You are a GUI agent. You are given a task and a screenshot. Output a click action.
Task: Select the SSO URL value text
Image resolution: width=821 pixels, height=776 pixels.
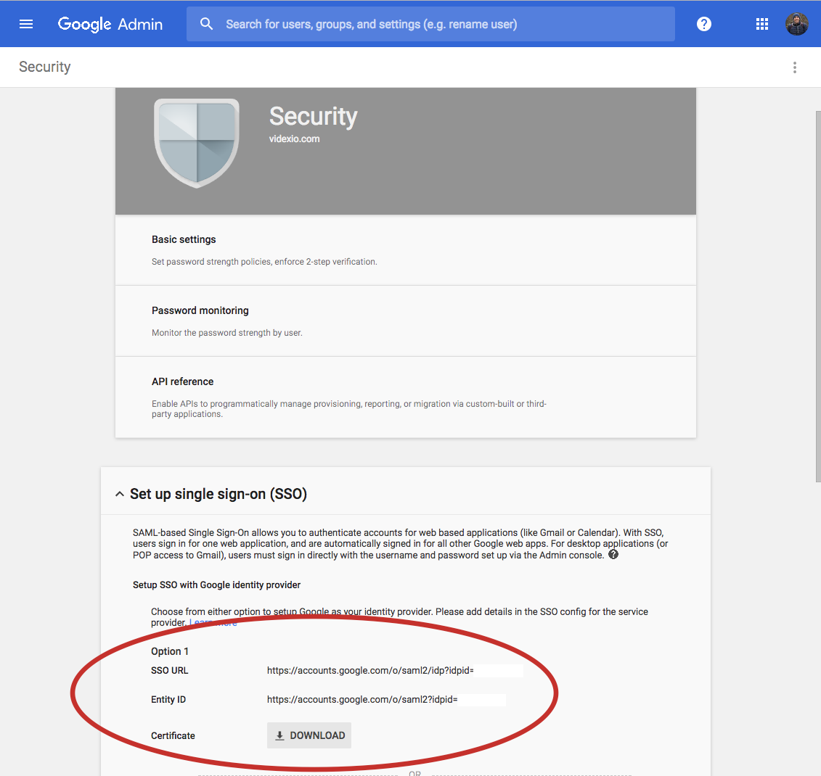point(370,670)
